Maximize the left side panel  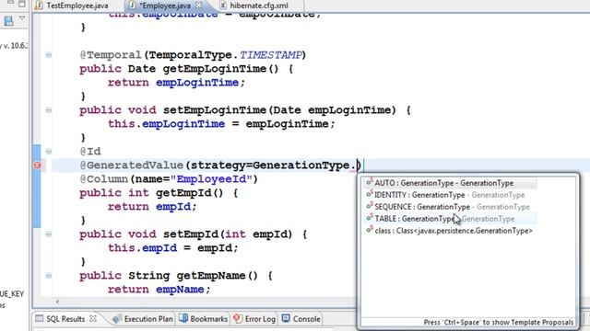[22, 4]
